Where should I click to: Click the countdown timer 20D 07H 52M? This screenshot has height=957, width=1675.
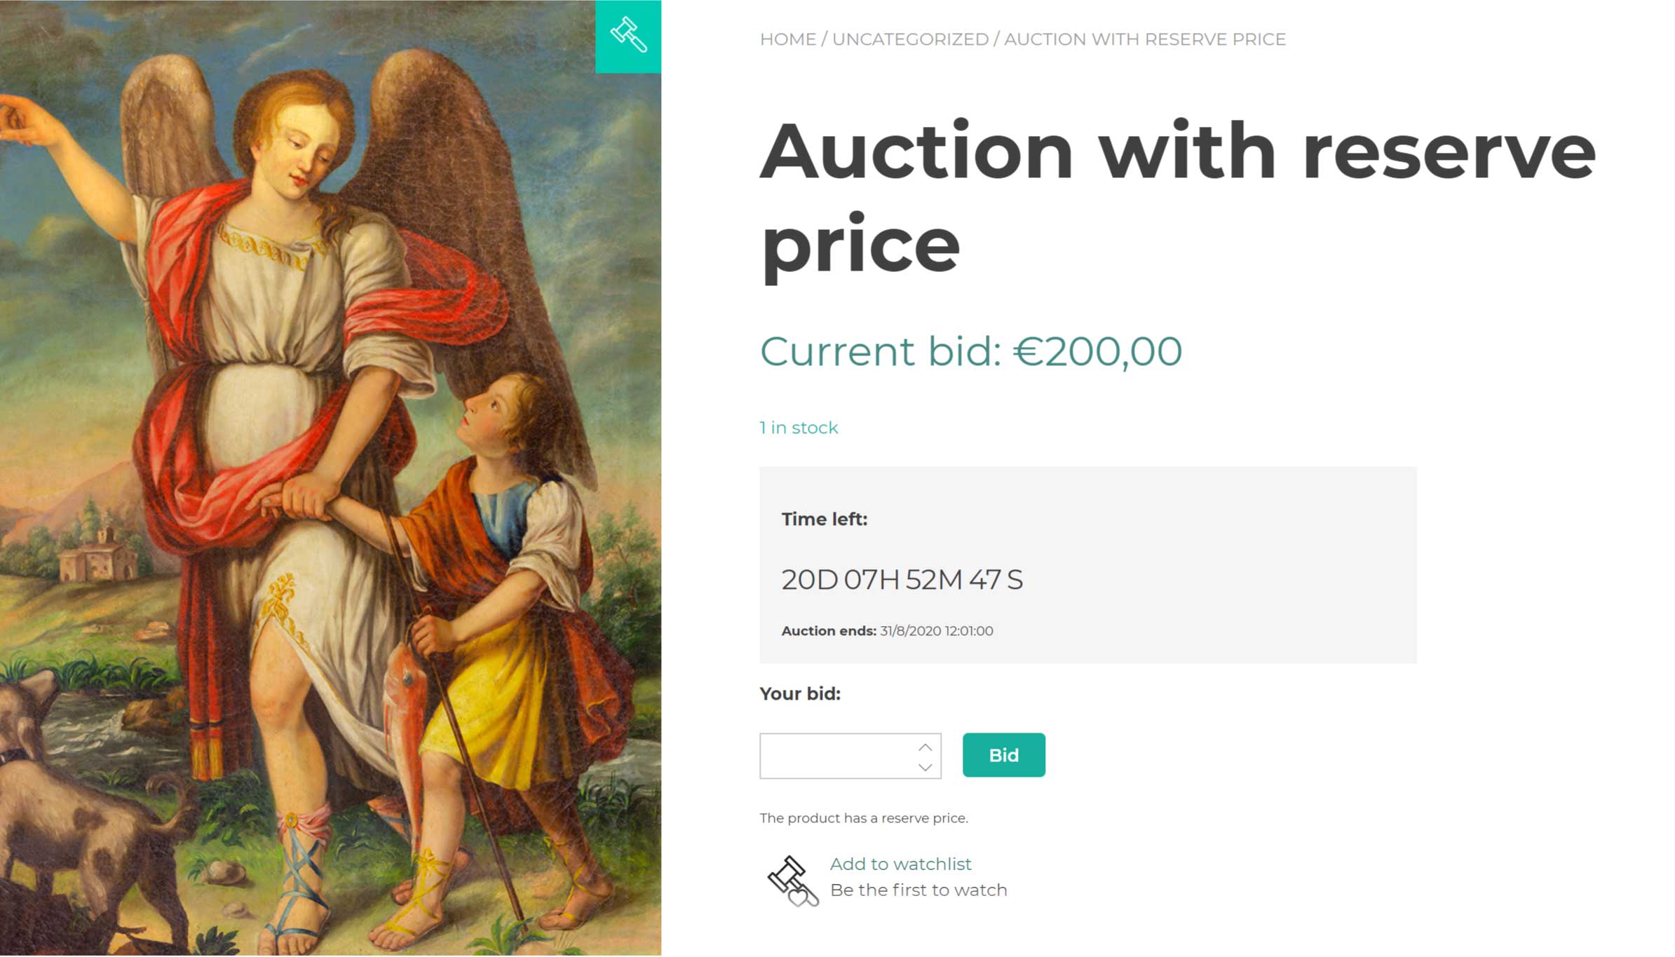902,580
